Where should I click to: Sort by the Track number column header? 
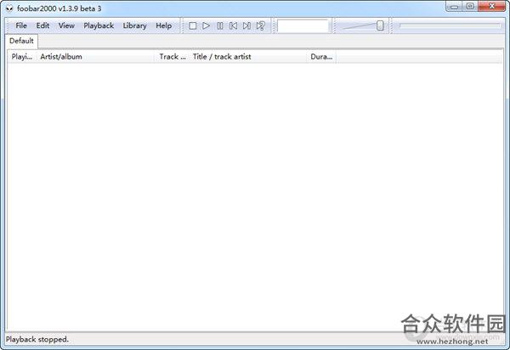point(173,57)
